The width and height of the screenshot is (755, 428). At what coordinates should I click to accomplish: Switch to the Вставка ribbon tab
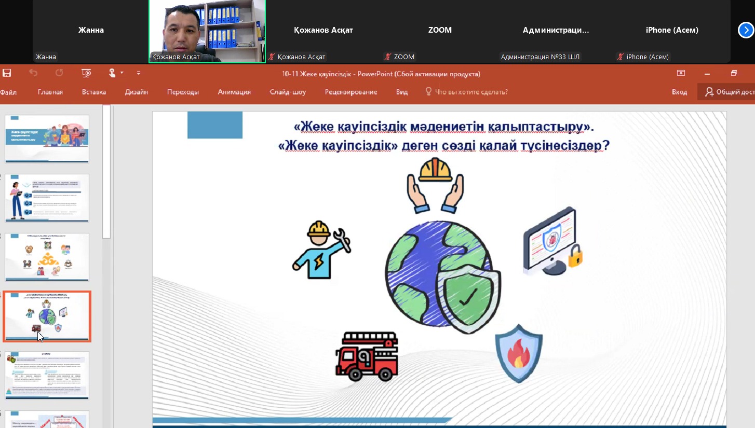[93, 91]
